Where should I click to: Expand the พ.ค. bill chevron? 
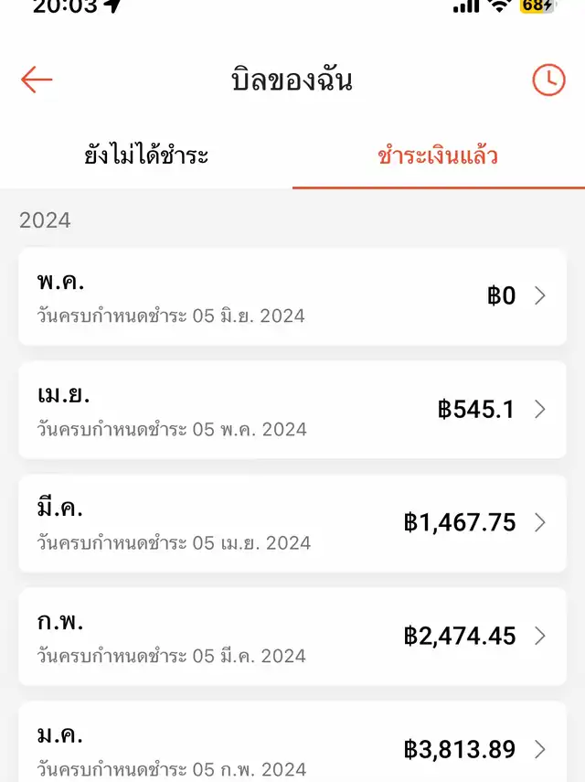(540, 295)
